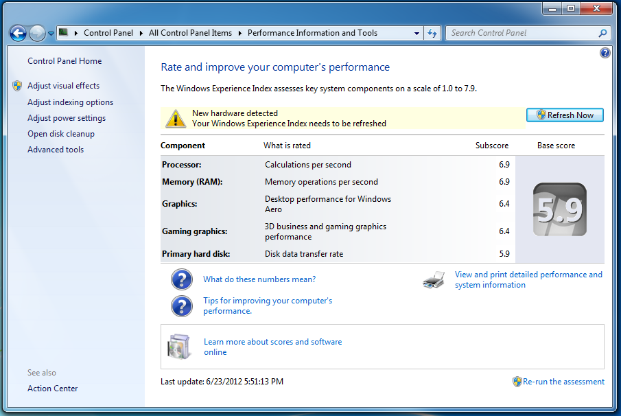Click the grayed-out Forward arrow button

[37, 33]
